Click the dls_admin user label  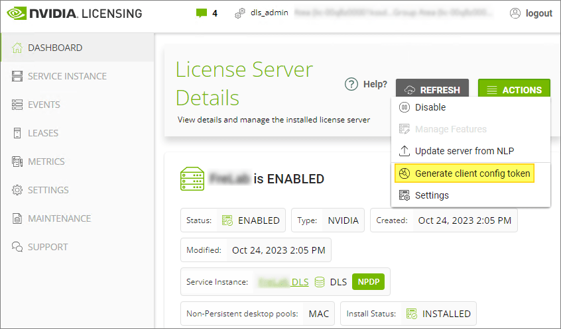[269, 13]
